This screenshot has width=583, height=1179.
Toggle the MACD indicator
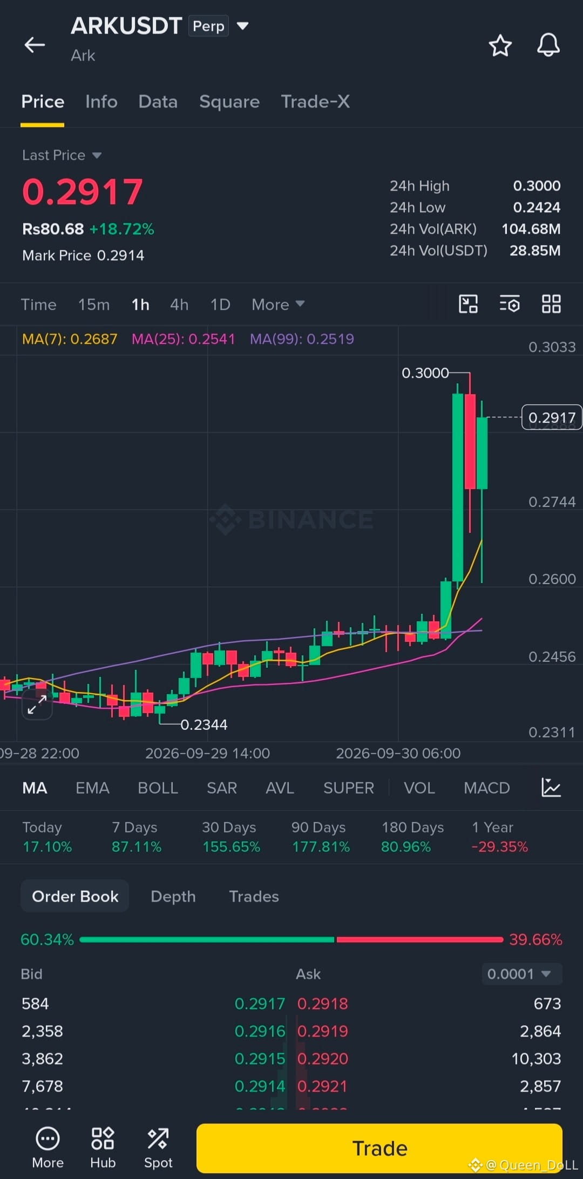(486, 788)
